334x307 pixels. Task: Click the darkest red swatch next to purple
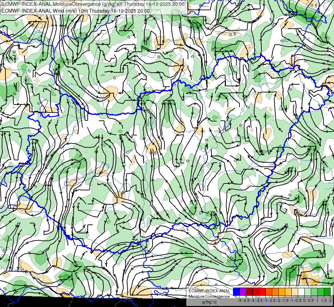(x=249, y=292)
